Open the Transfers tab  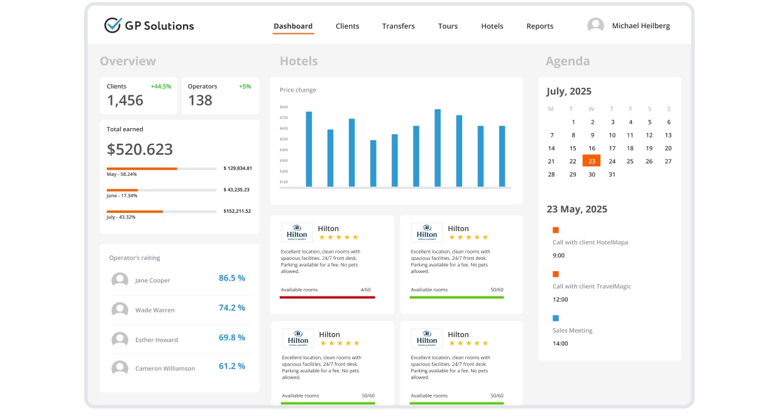(x=398, y=26)
